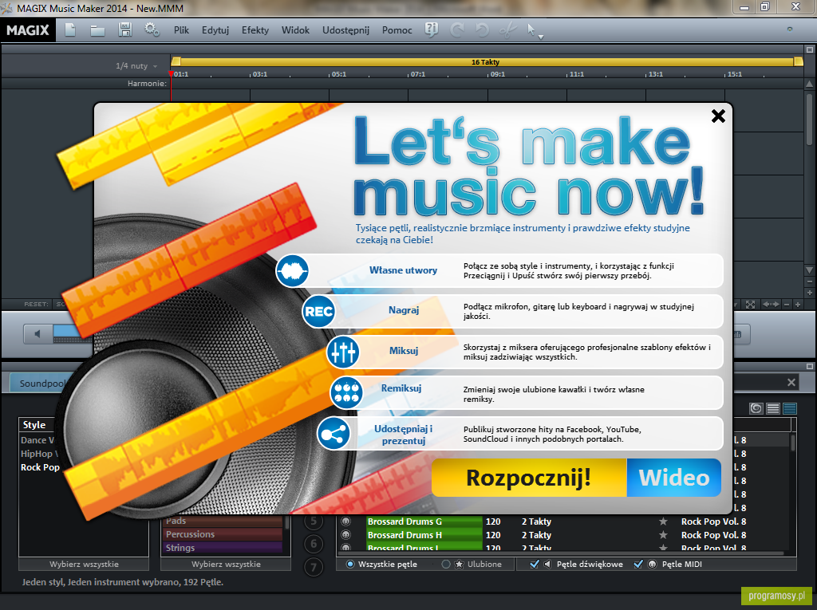Open the Pomoc menu
The height and width of the screenshot is (610, 817).
[397, 30]
